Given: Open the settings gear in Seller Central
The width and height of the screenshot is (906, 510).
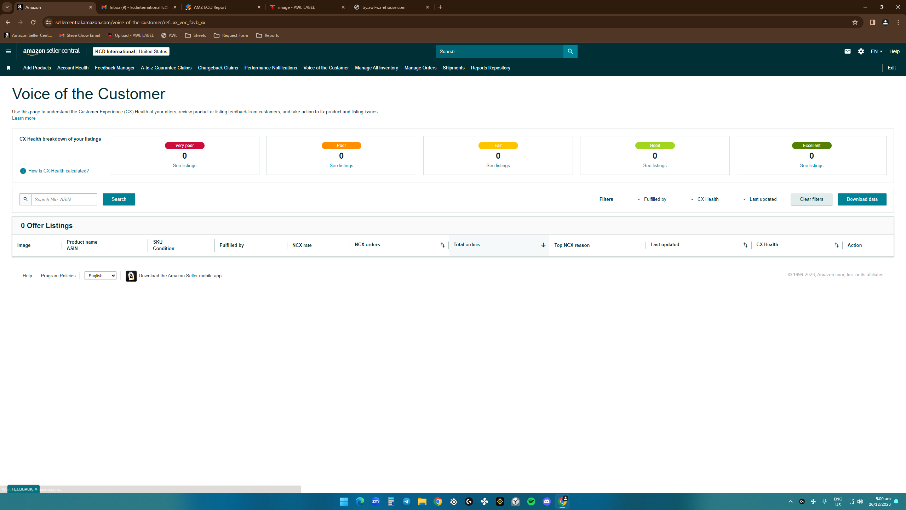Looking at the screenshot, I should [861, 51].
